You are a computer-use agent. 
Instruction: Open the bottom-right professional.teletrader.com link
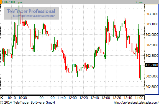coord(136,103)
